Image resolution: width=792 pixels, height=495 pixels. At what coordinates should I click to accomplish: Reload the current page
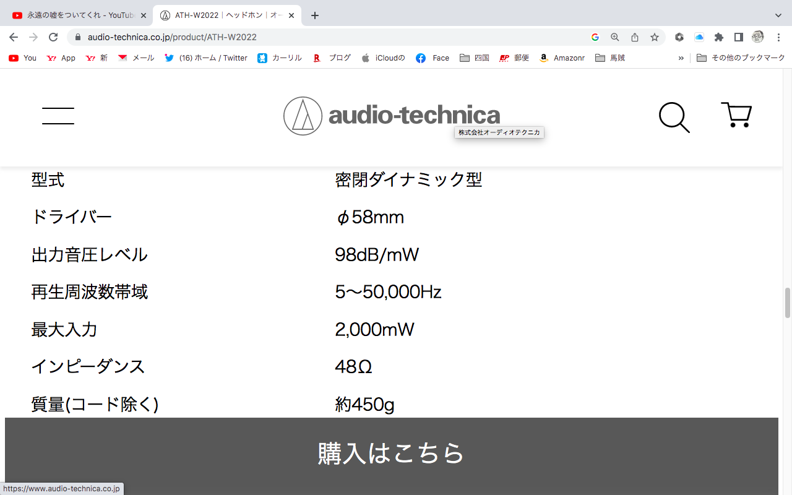click(x=53, y=37)
